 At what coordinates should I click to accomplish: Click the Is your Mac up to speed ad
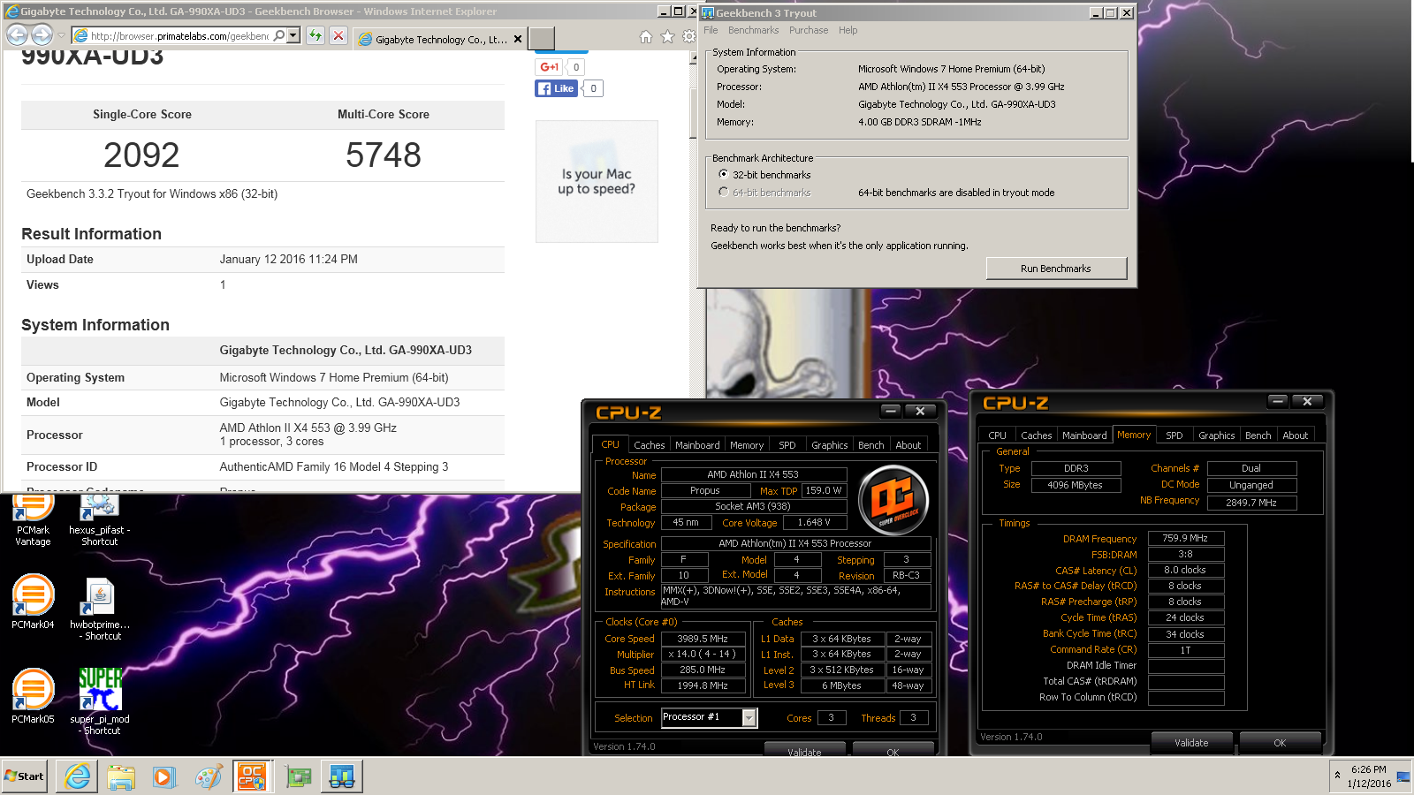[597, 181]
